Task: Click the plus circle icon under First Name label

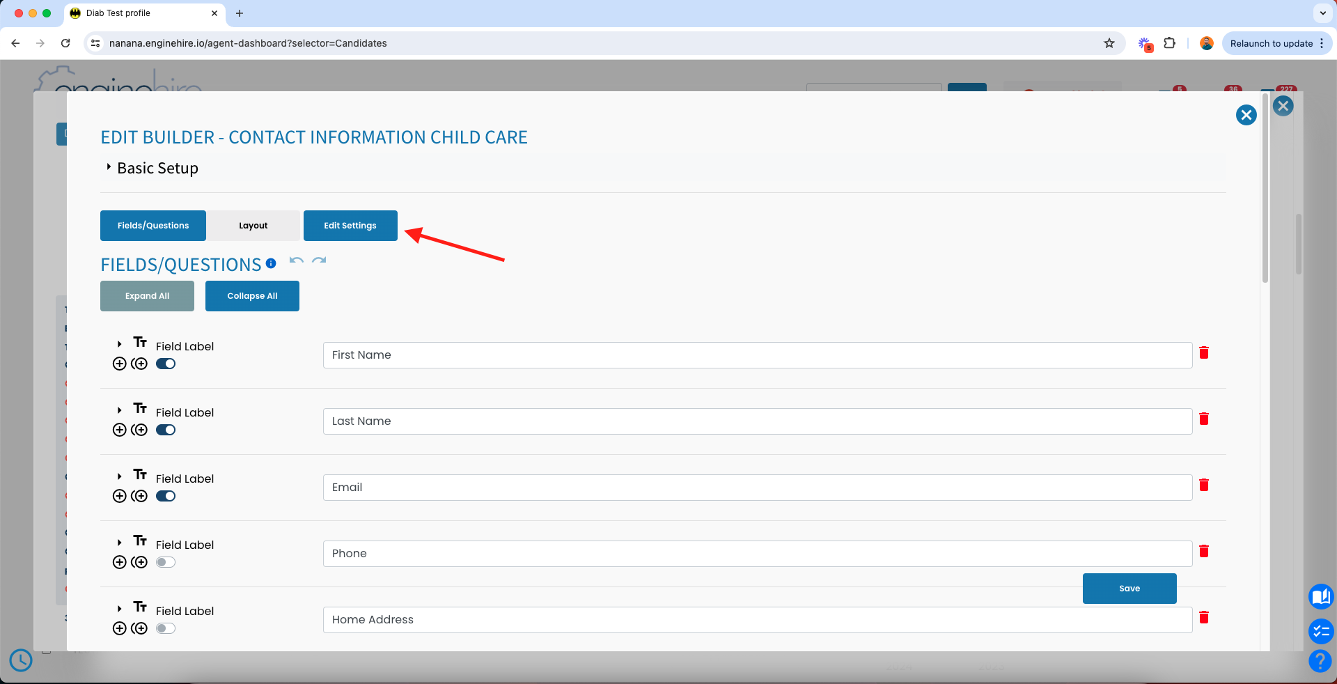Action: pyautogui.click(x=120, y=364)
